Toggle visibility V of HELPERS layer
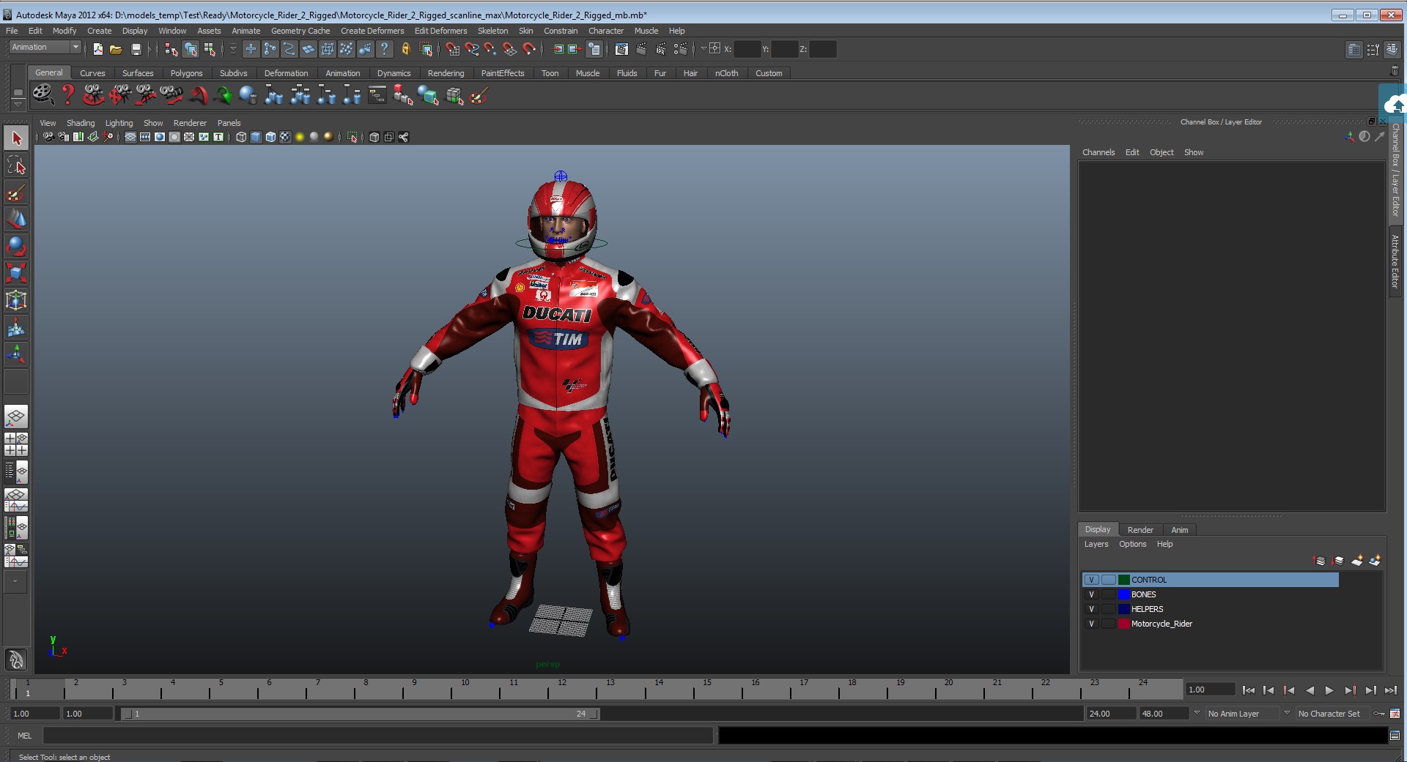Screen dimensions: 1407x762 1091,609
